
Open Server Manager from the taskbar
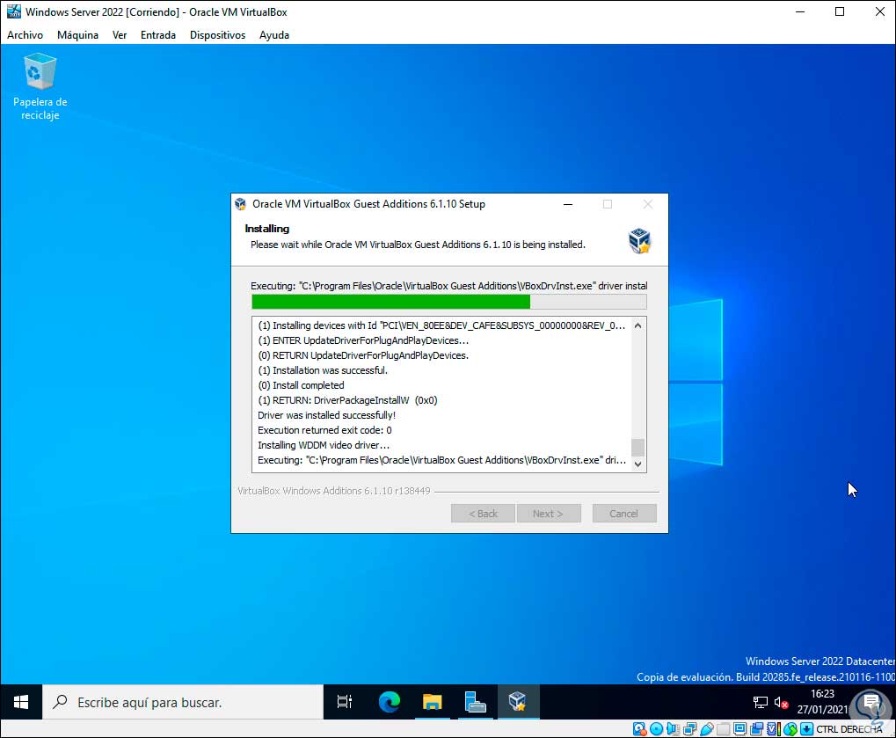[x=475, y=702]
